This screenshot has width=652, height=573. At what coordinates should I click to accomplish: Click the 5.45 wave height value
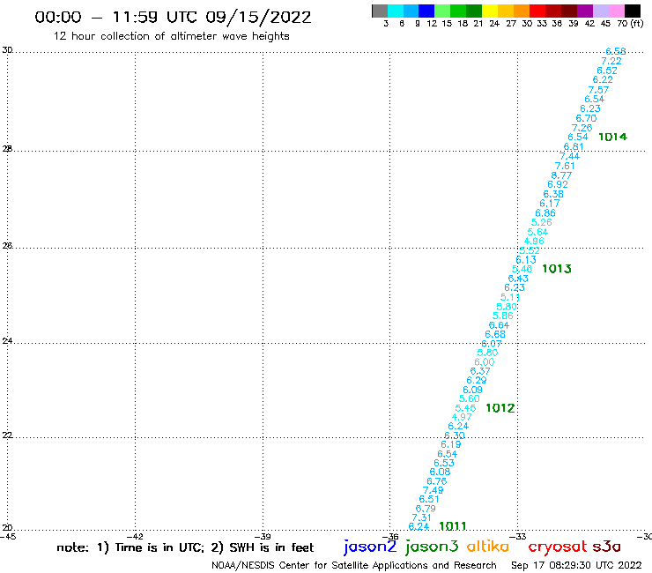tap(465, 408)
